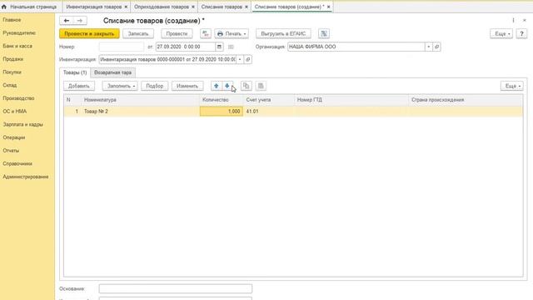Close the Инвентаризация товаров tab
The width and height of the screenshot is (533, 300).
(126, 7)
